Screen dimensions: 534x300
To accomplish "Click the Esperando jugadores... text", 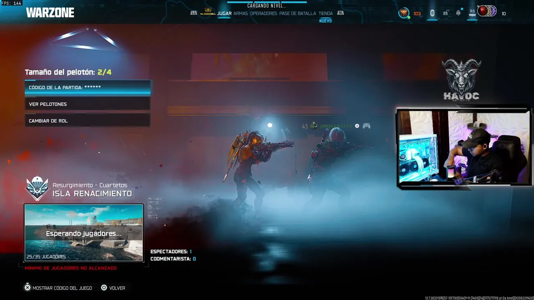I will coord(84,233).
